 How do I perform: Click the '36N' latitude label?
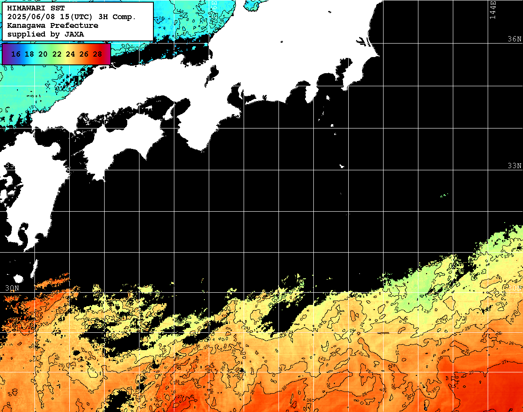515,39
